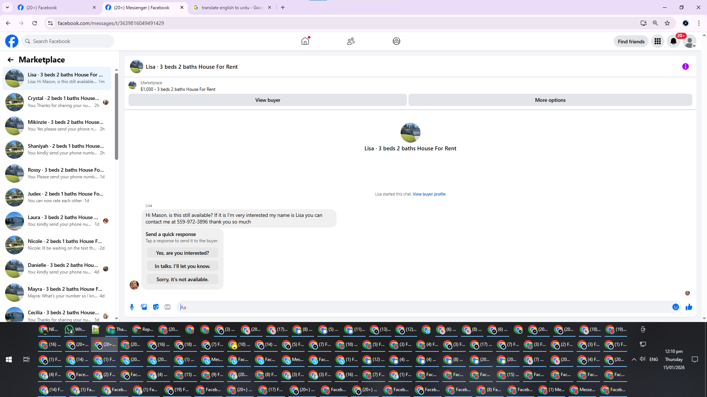Open the Facebook menu grid icon
This screenshot has width=707, height=397.
(x=658, y=41)
